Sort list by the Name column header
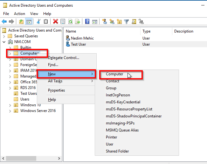Image resolution: width=207 pixels, height=164 pixels. click(x=102, y=31)
